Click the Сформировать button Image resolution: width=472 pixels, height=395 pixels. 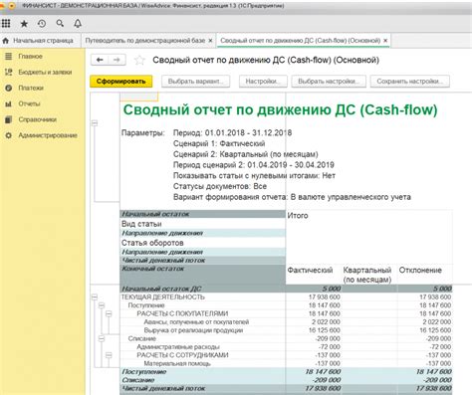point(121,82)
